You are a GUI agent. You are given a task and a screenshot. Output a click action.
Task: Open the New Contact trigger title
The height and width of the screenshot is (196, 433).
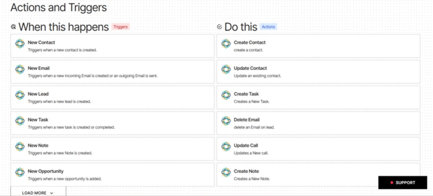[41, 42]
